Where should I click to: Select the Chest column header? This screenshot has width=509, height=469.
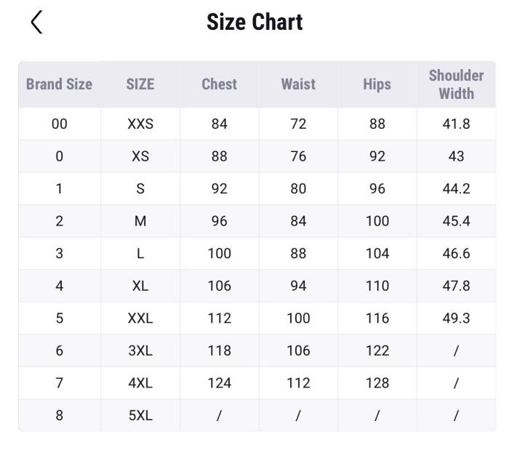tap(219, 84)
